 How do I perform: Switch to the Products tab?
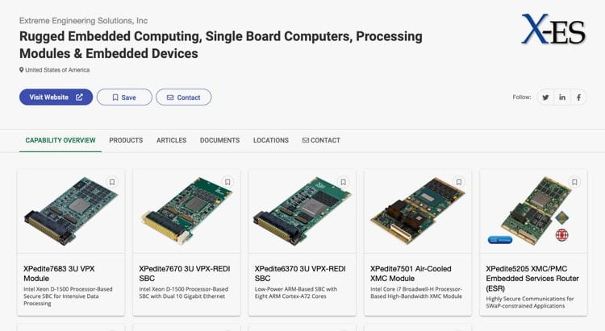pyautogui.click(x=126, y=140)
